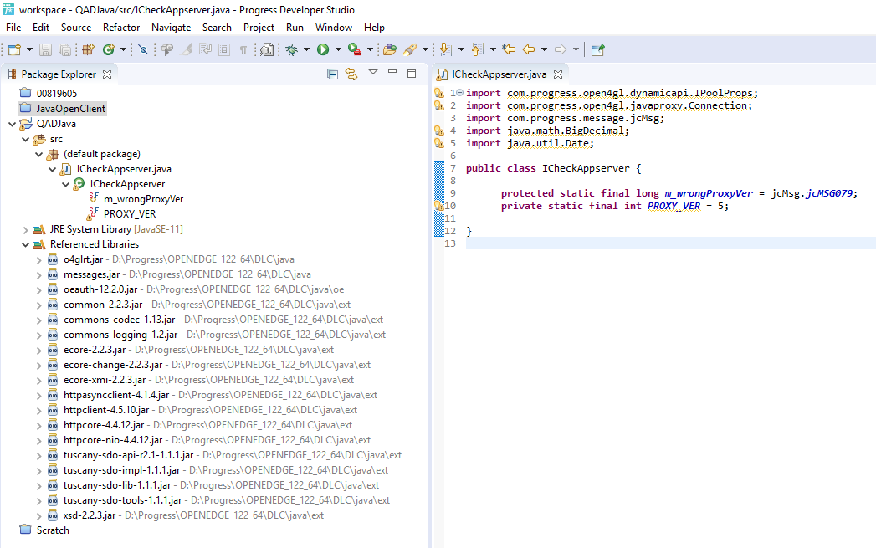Click the Back navigation arrow
Viewport: 876px width, 548px height.
(529, 49)
